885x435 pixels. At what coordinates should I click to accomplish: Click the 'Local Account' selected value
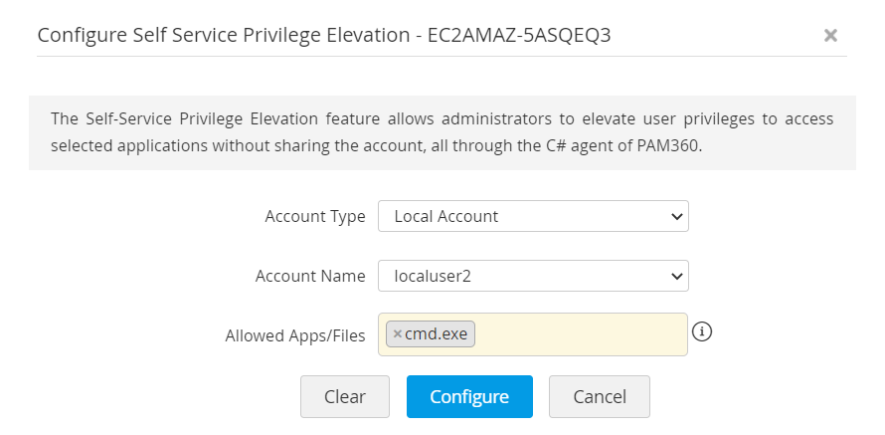point(446,216)
